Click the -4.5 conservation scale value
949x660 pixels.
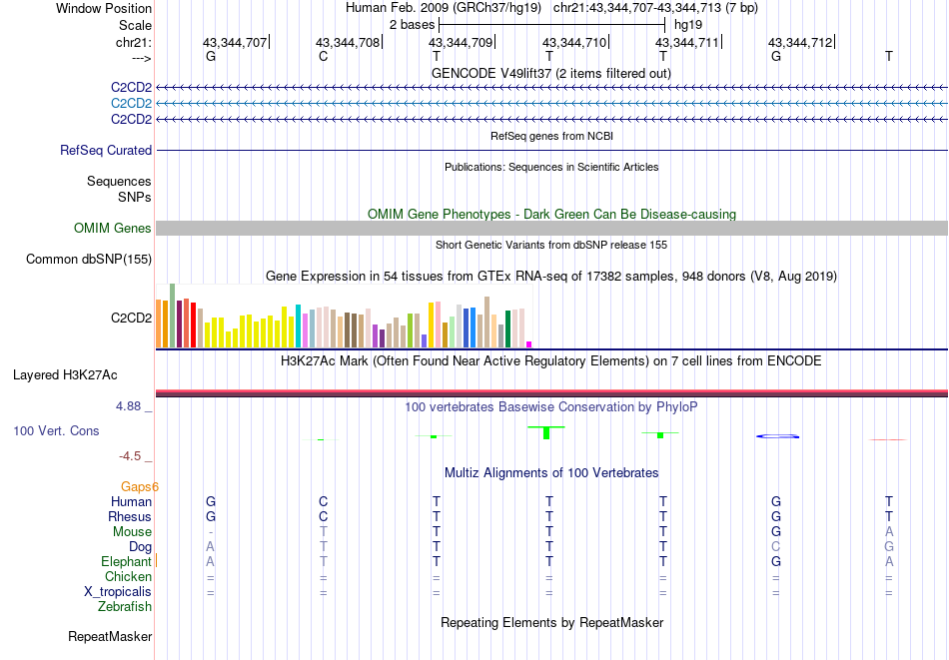[130, 456]
